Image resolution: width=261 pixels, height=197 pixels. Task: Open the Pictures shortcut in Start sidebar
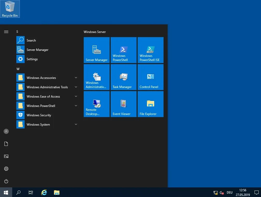(6, 156)
